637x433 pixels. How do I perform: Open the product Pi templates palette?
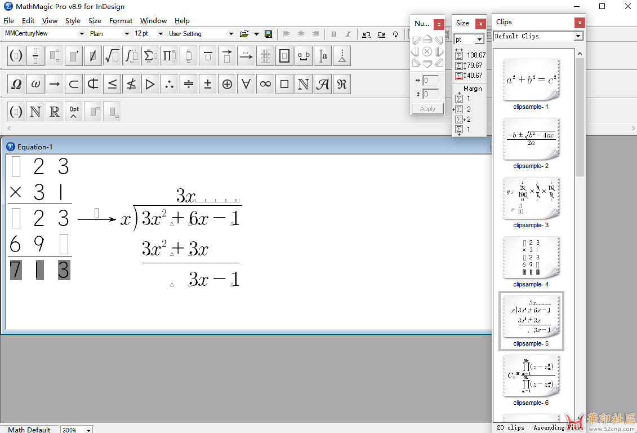(169, 56)
